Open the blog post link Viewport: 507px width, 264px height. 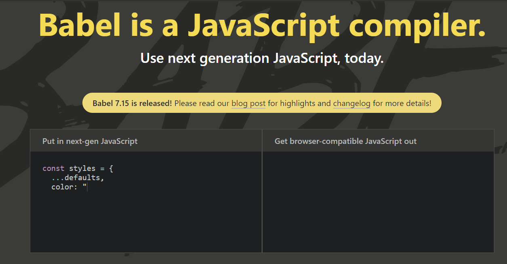[x=248, y=103]
